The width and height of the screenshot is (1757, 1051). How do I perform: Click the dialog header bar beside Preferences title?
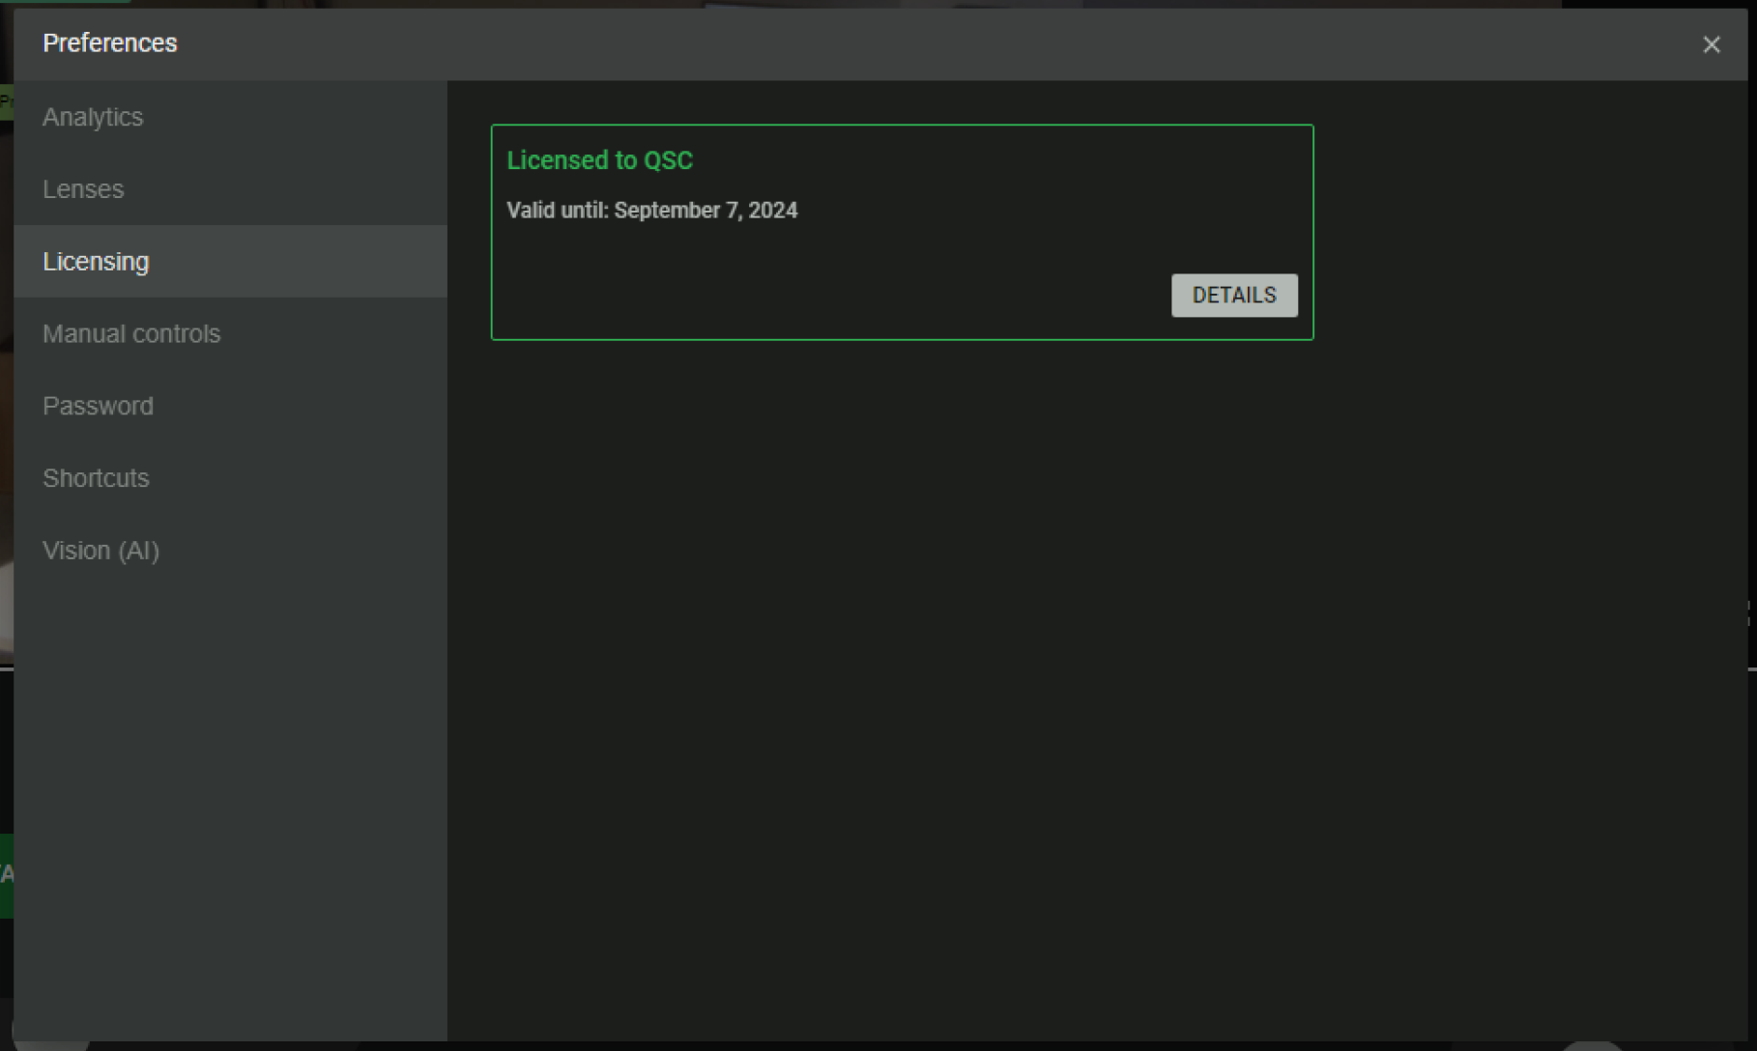pos(870,44)
